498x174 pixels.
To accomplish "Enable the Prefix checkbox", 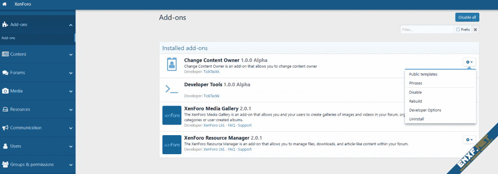I will [458, 30].
